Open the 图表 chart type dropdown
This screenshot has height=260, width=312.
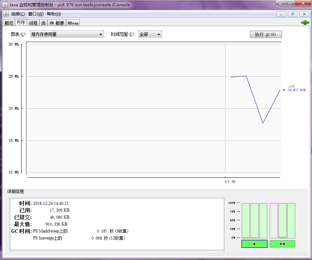67,34
